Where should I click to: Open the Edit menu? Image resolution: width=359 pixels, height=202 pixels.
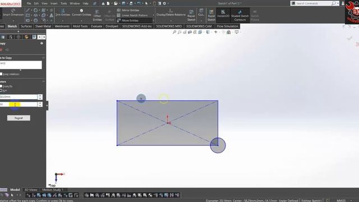[x=36, y=3]
